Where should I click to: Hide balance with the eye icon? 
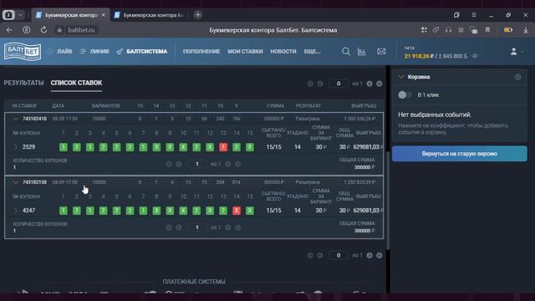475,56
